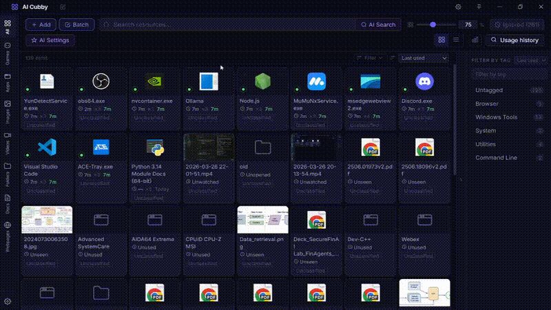Switch to the Docs sidebar tab
The image size is (551, 310).
(8, 204)
